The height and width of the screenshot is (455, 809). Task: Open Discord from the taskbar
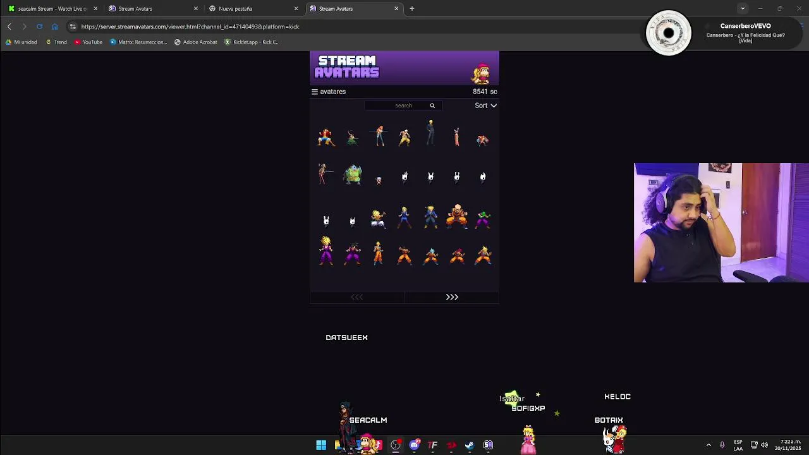[414, 445]
